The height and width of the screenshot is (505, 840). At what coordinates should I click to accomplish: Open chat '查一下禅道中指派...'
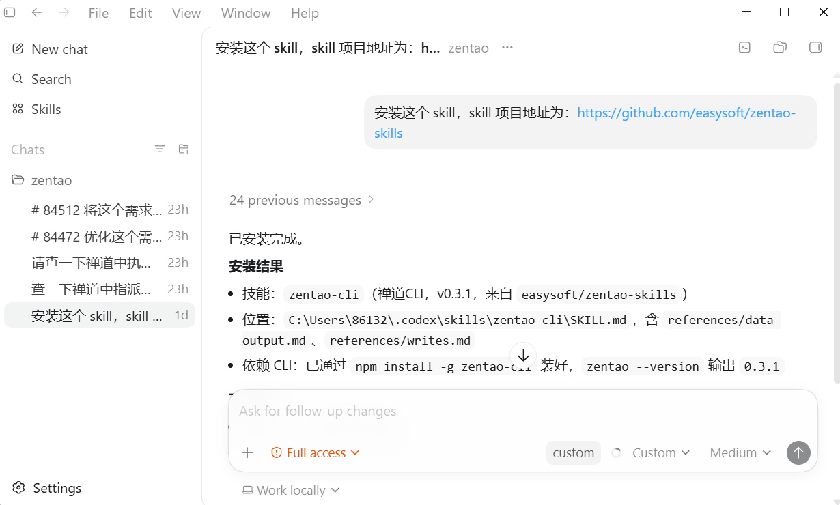pos(101,289)
